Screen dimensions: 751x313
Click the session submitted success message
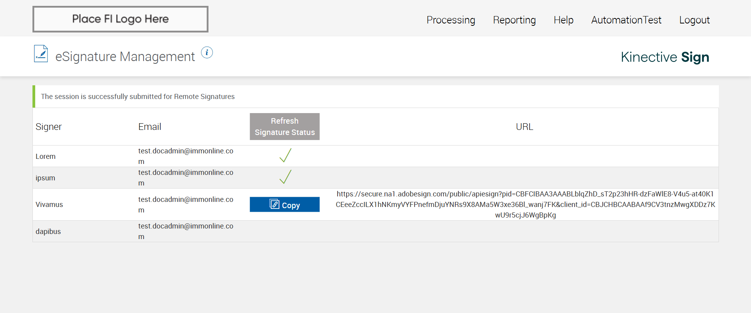pyautogui.click(x=138, y=97)
